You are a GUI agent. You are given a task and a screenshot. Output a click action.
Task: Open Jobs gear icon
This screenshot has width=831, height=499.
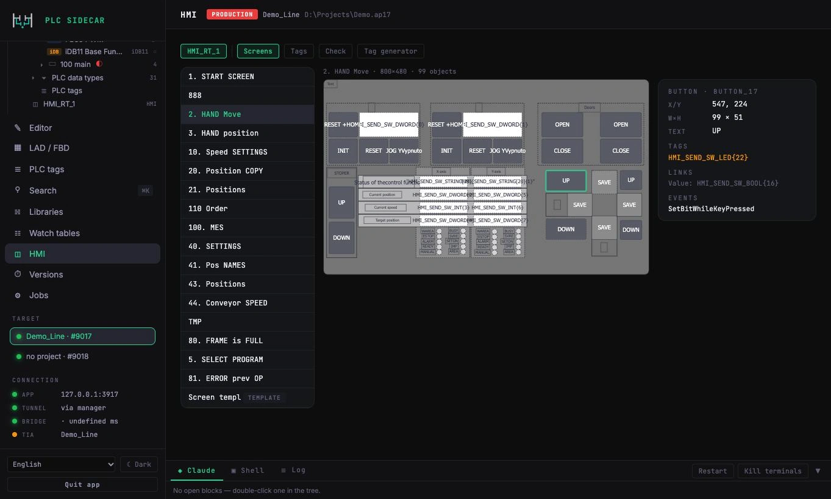(x=18, y=295)
